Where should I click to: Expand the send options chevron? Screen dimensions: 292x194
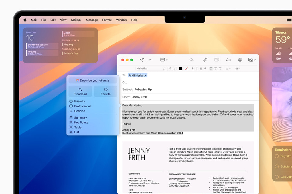click(x=150, y=60)
